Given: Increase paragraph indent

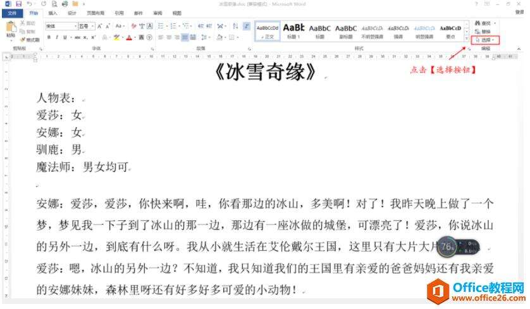Looking at the screenshot, I should click(209, 26).
